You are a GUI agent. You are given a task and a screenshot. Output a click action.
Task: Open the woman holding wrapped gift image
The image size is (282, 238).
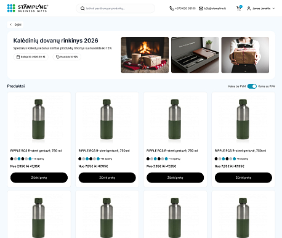click(x=245, y=55)
